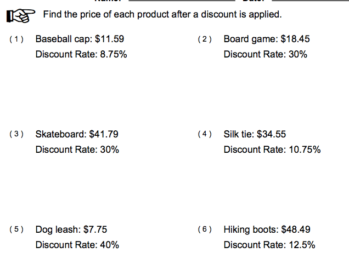Select the Silk tie: $34.55 line

(x=255, y=134)
